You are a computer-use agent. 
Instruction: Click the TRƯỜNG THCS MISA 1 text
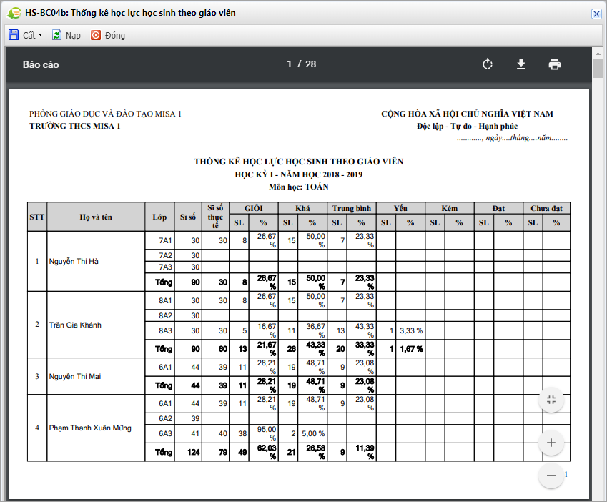point(75,126)
